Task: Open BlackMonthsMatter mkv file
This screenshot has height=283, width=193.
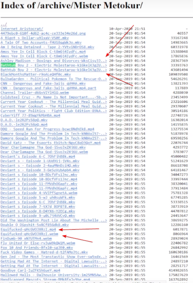Action: pos(36,74)
